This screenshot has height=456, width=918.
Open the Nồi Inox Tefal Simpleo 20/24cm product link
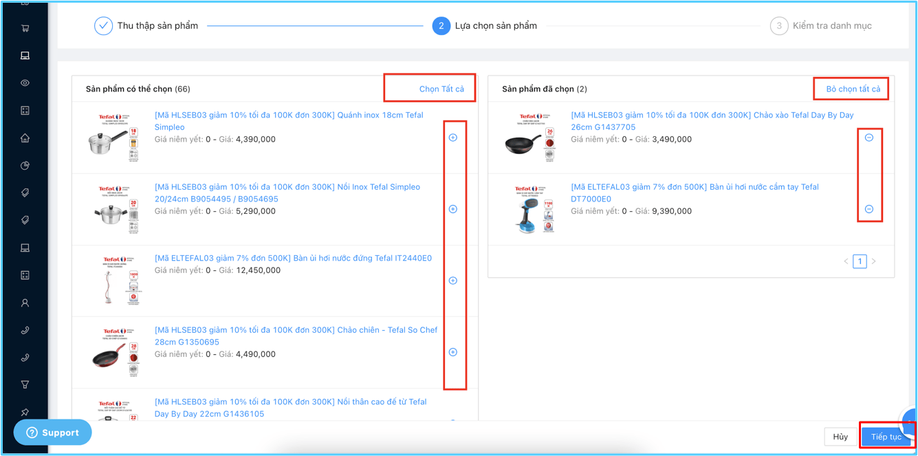(x=287, y=193)
